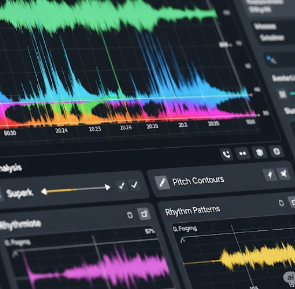Click the phone handset icon below the spectrogram
295x289 pixels.
tap(227, 154)
